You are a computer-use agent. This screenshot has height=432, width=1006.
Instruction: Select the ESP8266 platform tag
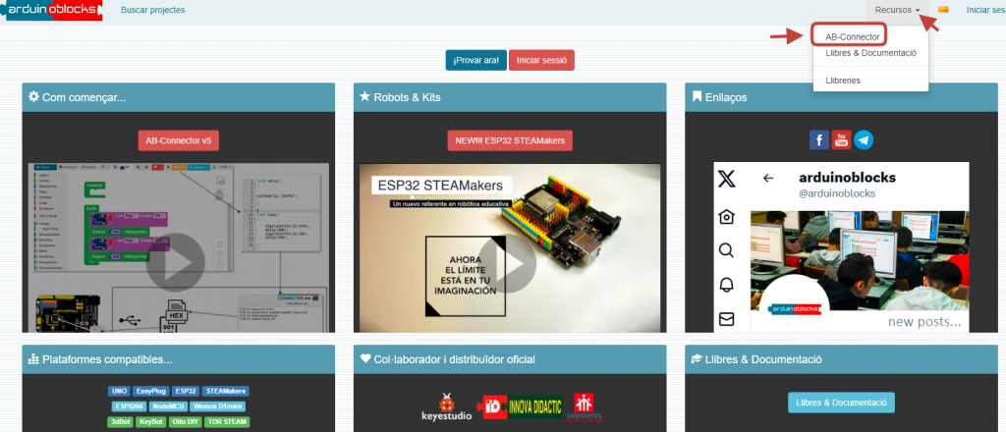129,406
